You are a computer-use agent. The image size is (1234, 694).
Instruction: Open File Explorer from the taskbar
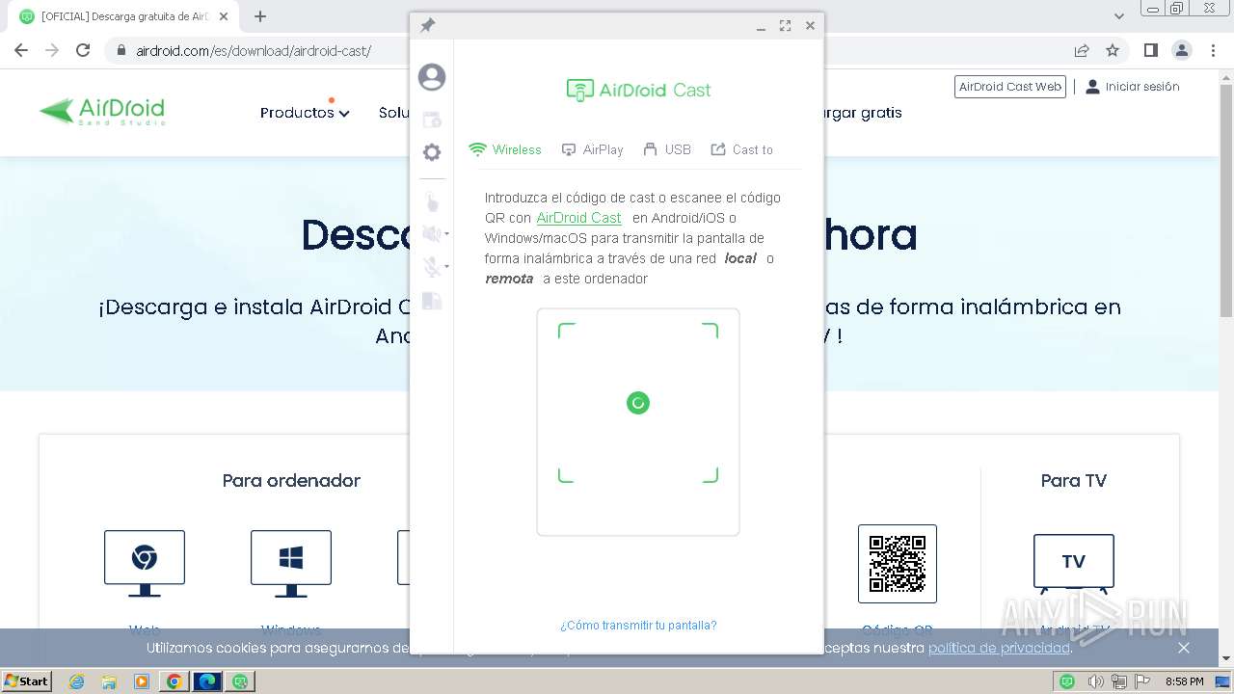[109, 681]
